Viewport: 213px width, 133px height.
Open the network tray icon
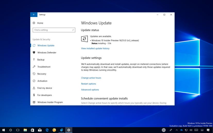186,130
